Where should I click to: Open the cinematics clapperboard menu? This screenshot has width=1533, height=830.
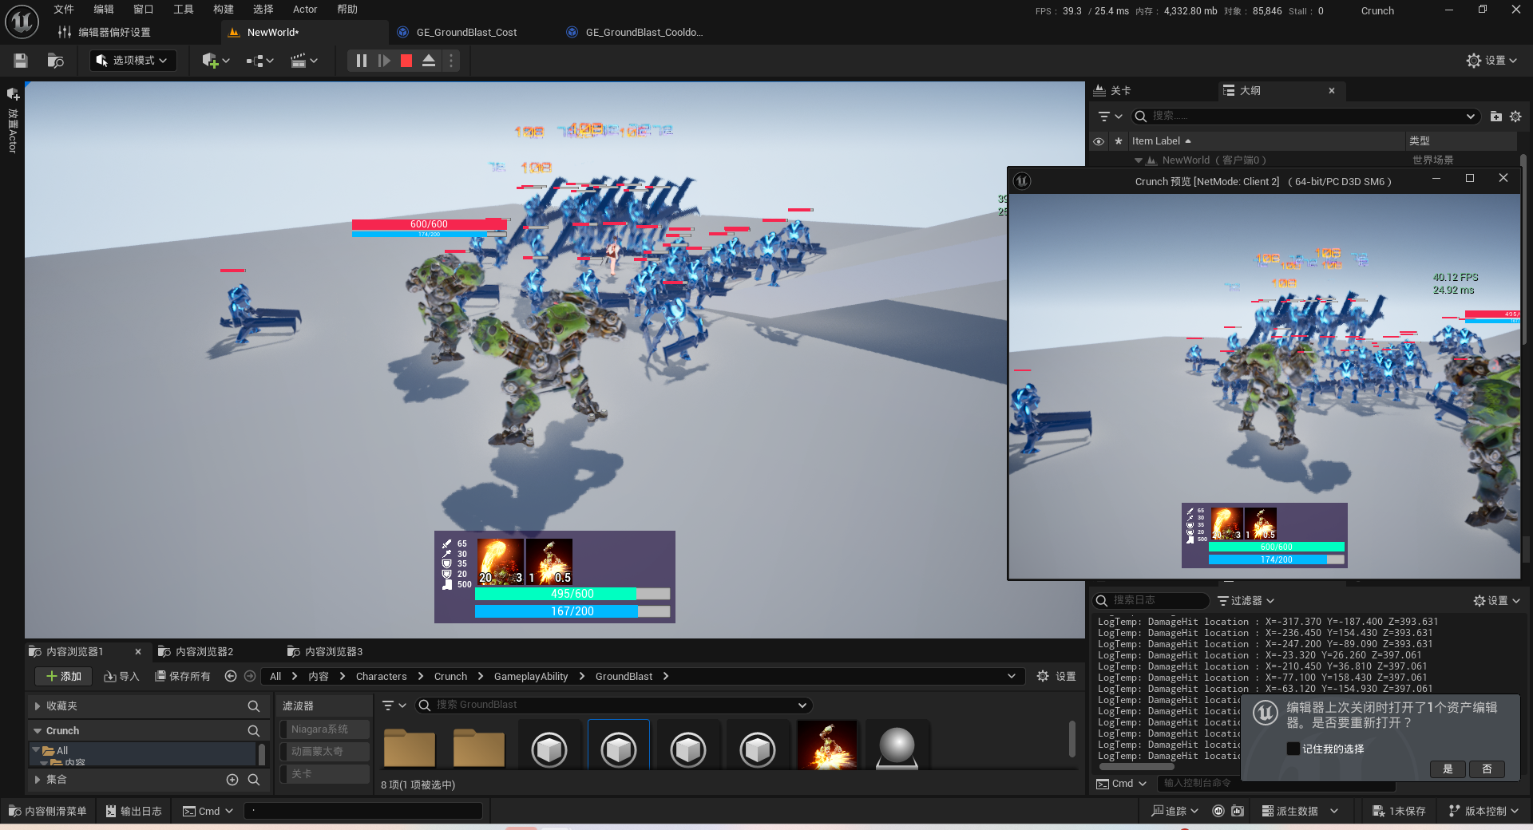pos(304,61)
